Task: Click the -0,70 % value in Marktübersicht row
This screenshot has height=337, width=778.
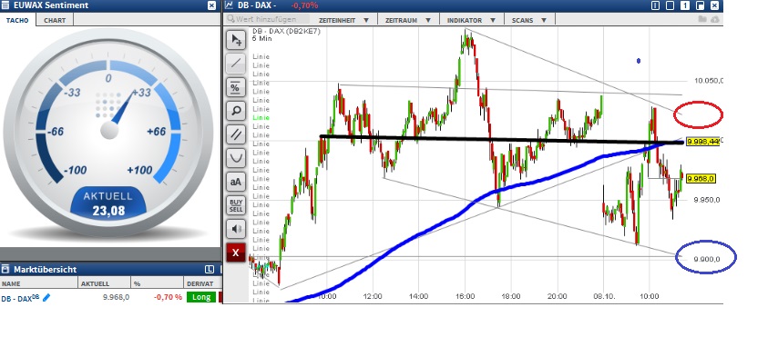Action: pos(168,297)
